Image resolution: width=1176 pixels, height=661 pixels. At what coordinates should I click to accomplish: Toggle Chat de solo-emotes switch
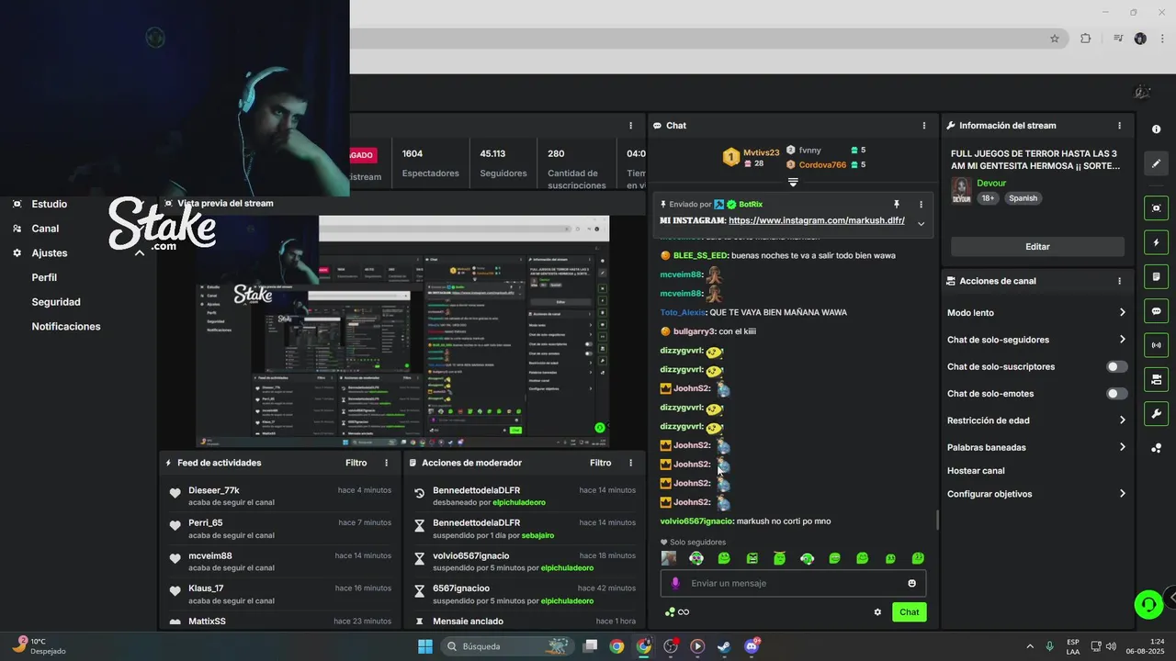(1116, 394)
